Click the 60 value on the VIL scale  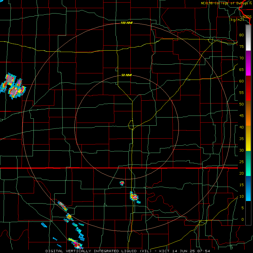[x=241, y=81]
